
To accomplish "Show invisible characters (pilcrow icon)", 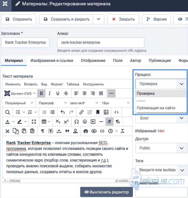I will [42, 131].
